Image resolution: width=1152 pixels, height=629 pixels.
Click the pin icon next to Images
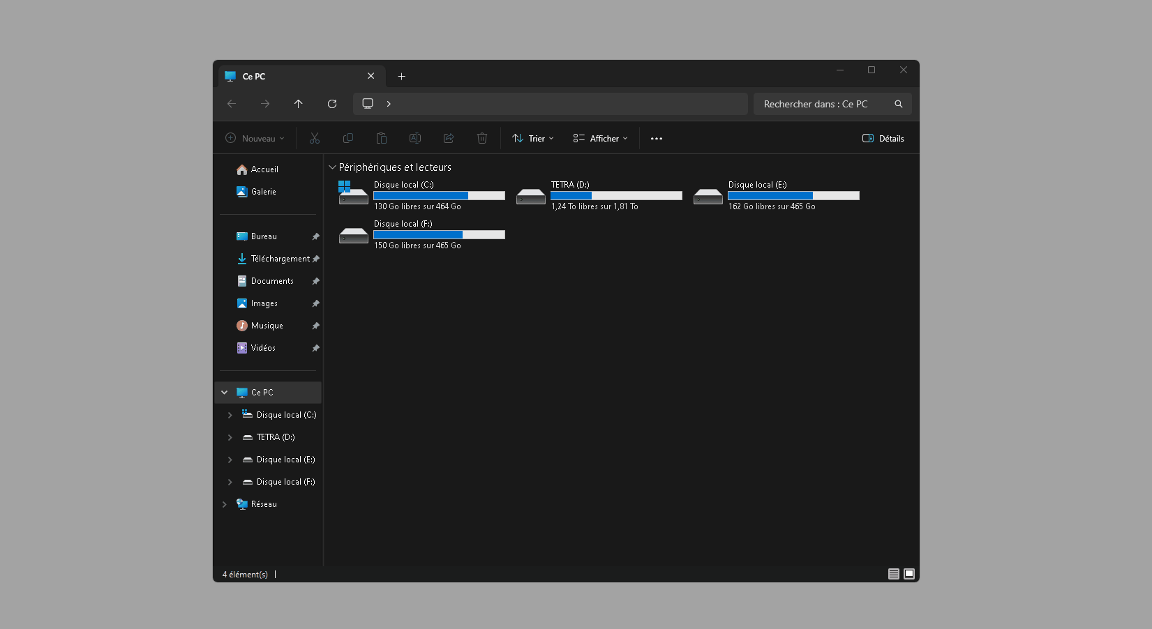[x=315, y=303]
